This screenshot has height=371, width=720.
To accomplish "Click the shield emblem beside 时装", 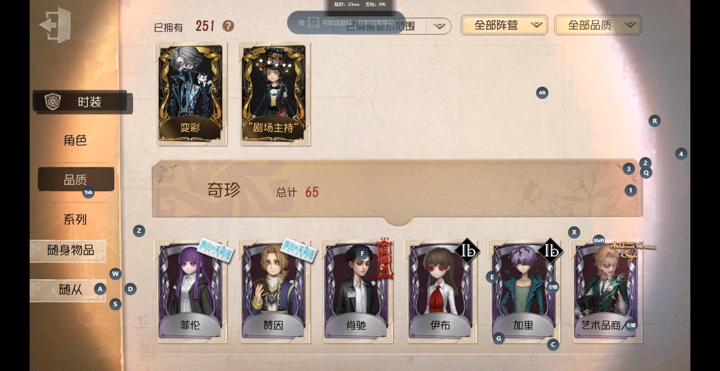I will coord(53,101).
